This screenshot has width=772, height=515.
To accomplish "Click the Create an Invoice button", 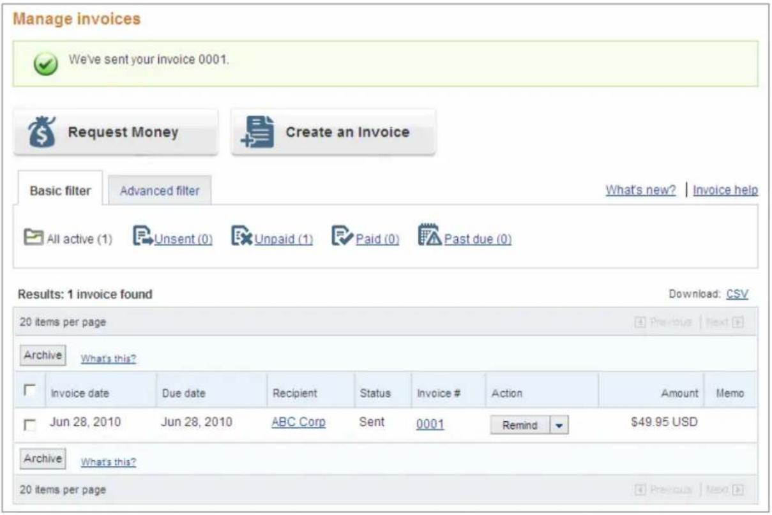I will (333, 132).
